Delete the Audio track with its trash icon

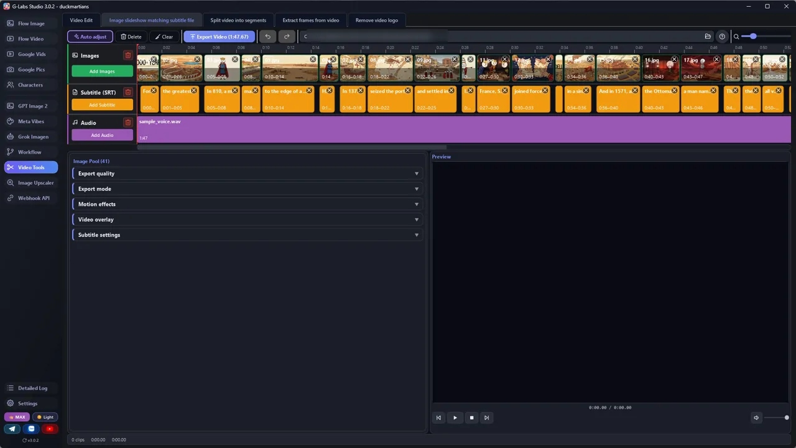pos(128,123)
